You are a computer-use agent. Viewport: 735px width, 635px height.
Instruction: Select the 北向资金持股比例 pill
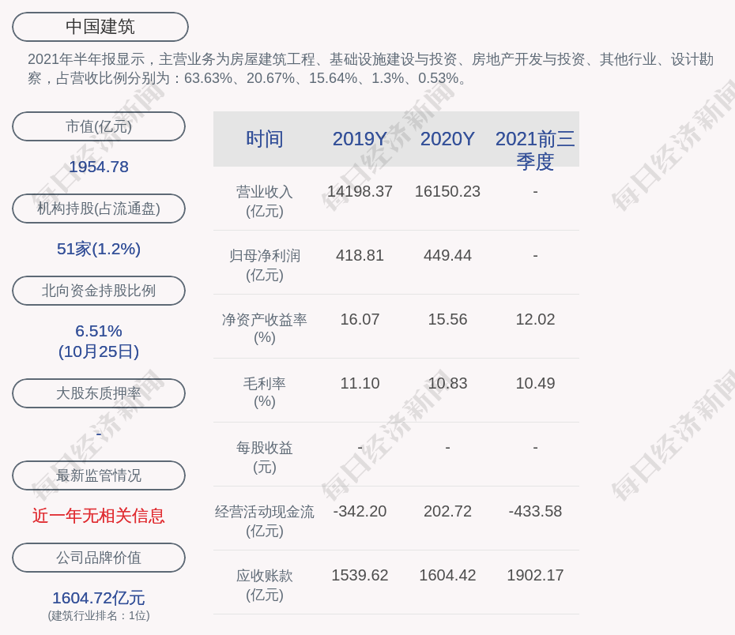click(x=99, y=291)
